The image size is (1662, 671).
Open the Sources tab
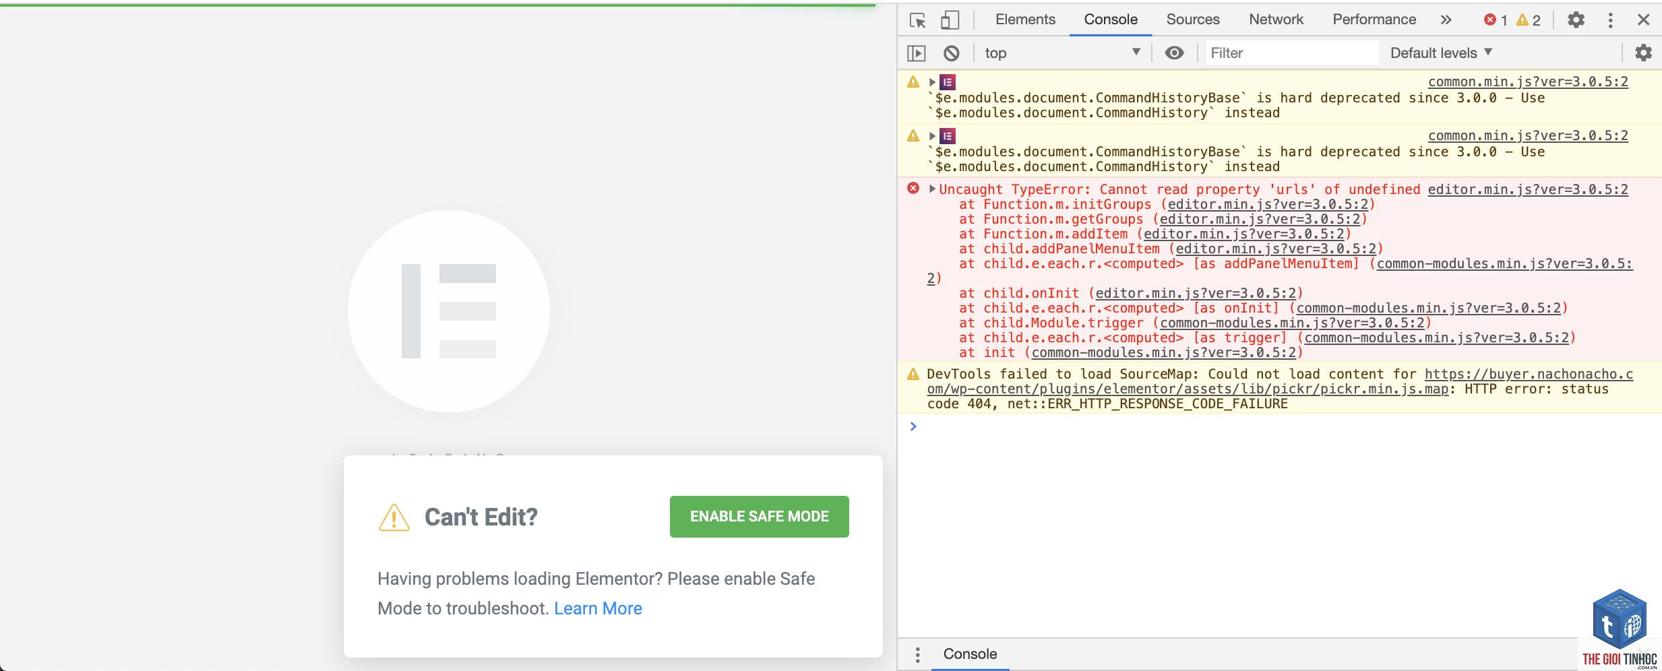point(1193,20)
